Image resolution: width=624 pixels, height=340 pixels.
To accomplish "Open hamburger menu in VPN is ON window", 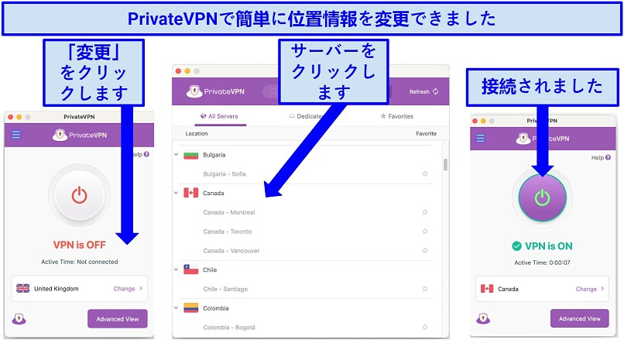I will [480, 138].
